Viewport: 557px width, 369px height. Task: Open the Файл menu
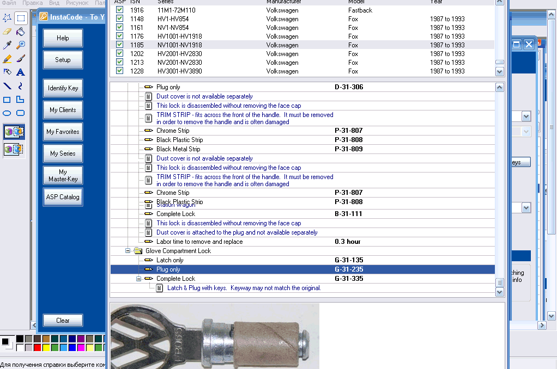[9, 3]
